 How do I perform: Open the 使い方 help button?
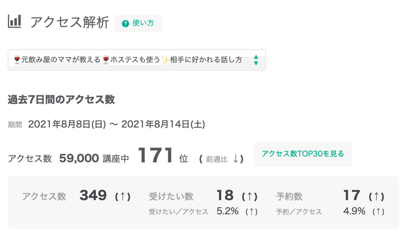(x=138, y=23)
